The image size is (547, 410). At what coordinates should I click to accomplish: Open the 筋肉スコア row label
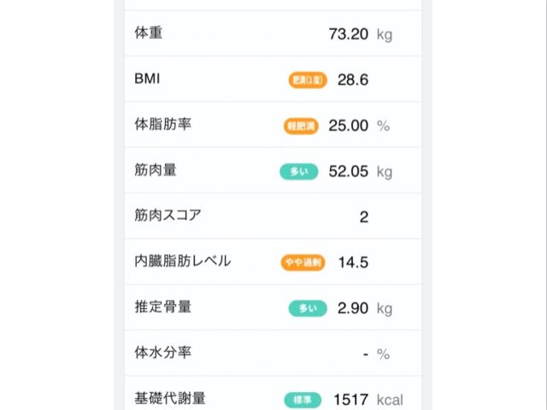pyautogui.click(x=168, y=216)
